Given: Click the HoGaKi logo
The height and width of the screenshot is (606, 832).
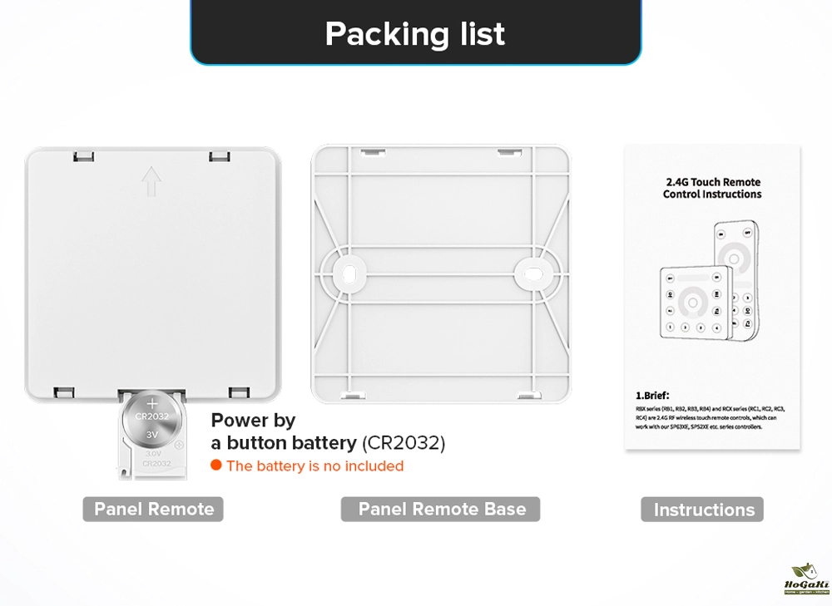Looking at the screenshot, I should (803, 579).
